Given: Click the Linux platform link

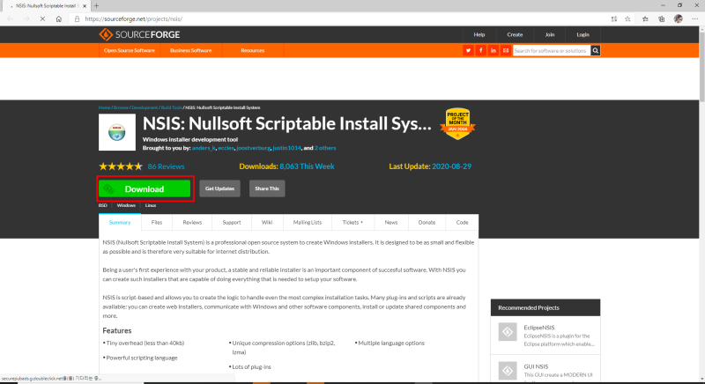Looking at the screenshot, I should [151, 205].
